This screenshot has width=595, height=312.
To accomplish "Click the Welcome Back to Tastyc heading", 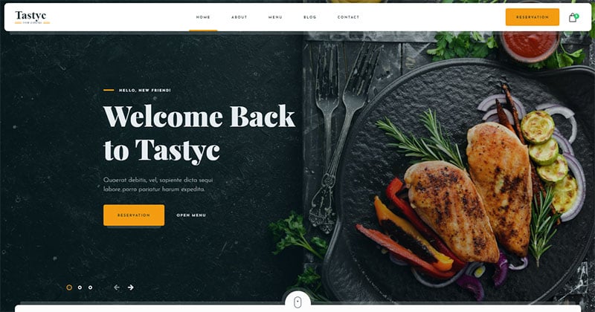I will point(199,134).
